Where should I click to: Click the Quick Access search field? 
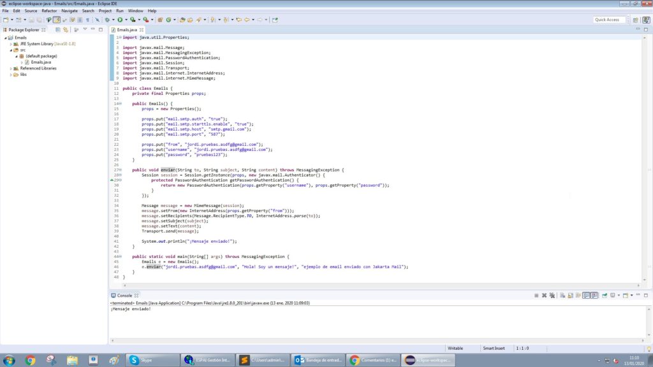[x=607, y=20]
